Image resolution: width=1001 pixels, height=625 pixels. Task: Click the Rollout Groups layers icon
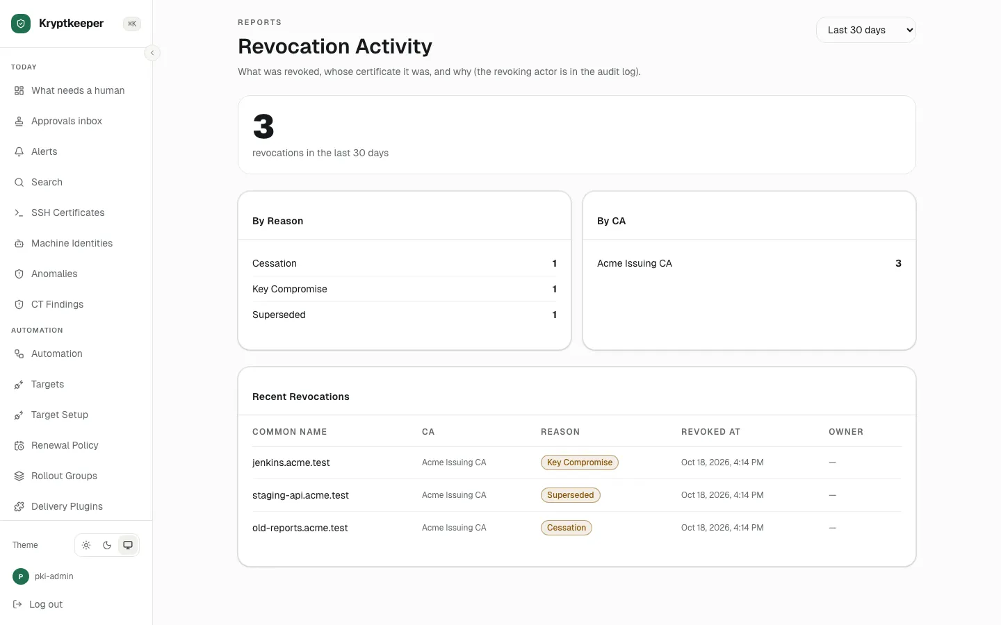pyautogui.click(x=19, y=476)
